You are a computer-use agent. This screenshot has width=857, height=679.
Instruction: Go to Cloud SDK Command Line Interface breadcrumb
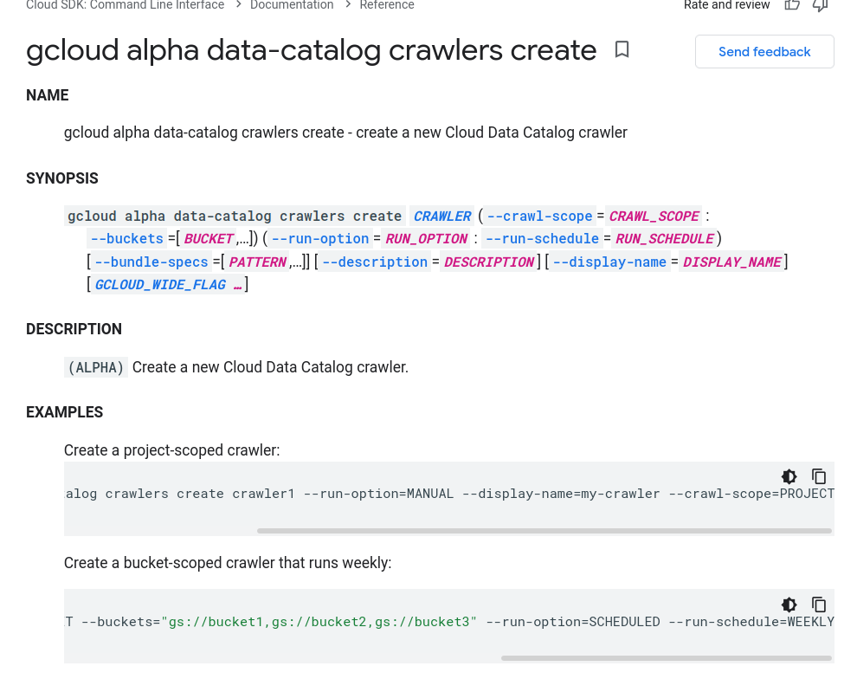(x=126, y=5)
